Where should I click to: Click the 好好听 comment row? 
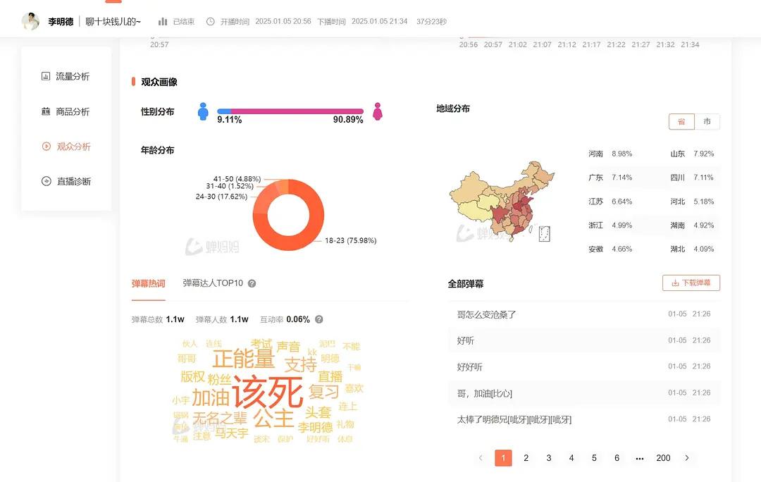(x=584, y=367)
